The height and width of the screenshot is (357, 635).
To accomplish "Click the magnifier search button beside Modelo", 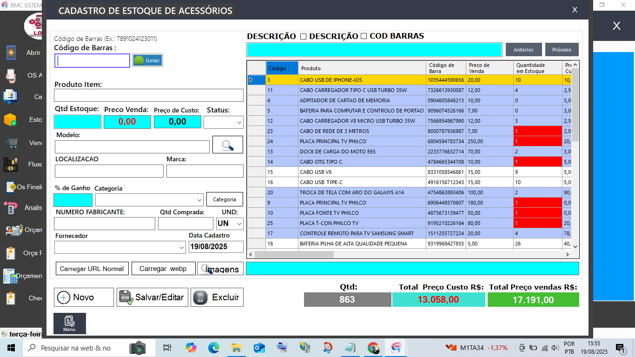I will (x=228, y=145).
